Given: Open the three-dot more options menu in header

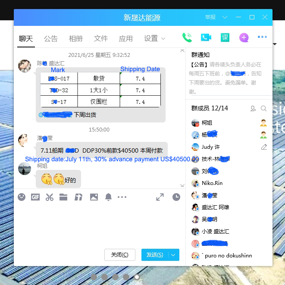Looking at the screenshot, I should pos(262,37).
